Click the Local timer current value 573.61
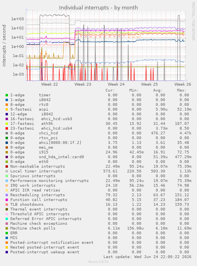197x266 pixels. pos(110,171)
